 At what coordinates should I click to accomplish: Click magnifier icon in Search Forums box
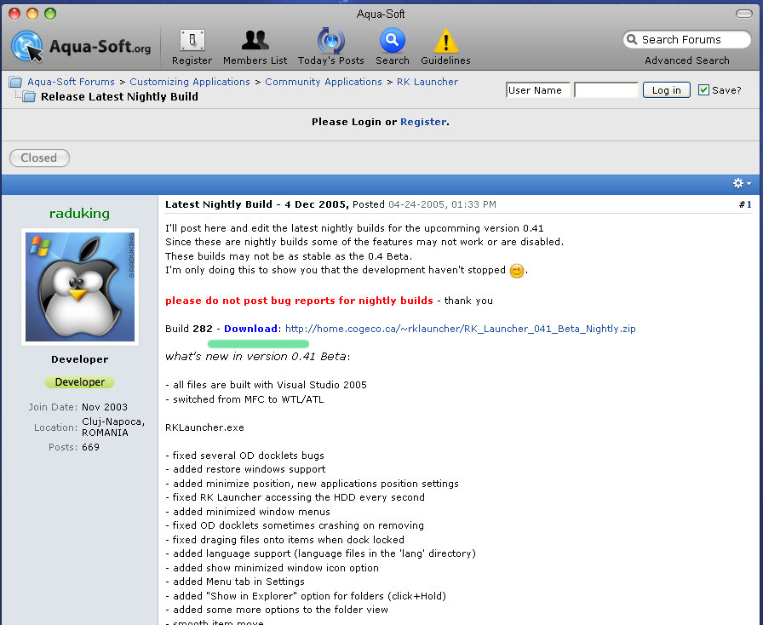pos(632,39)
